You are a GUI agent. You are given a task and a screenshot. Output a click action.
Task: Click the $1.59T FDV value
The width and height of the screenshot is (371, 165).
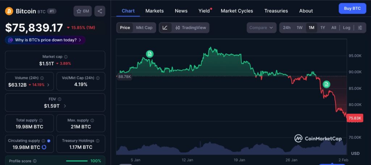pyautogui.click(x=52, y=106)
